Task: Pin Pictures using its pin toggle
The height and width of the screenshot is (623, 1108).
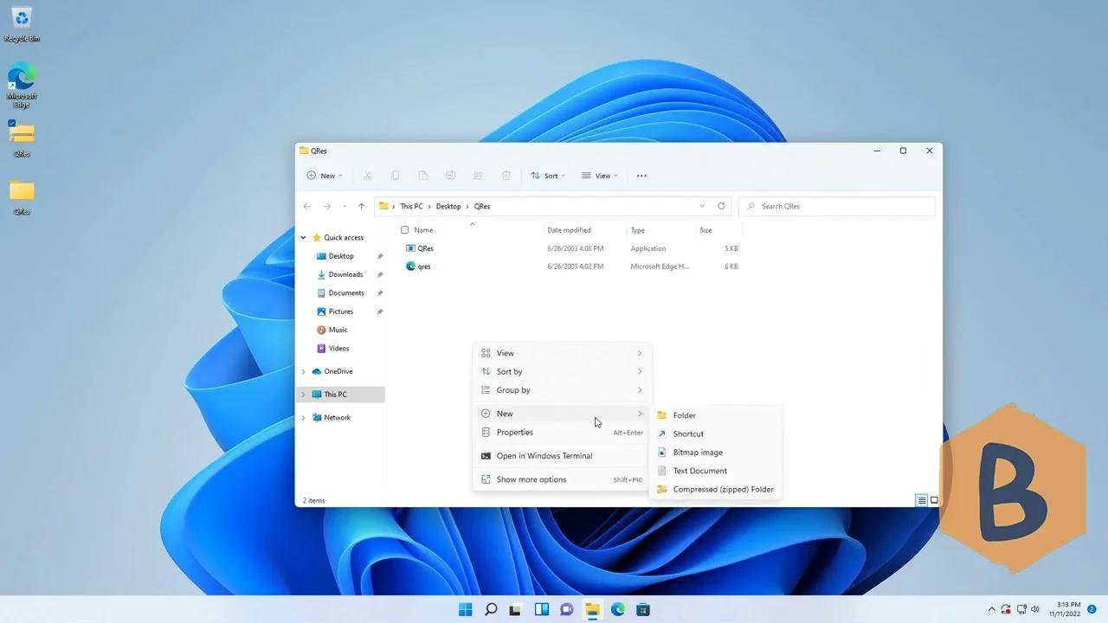Action: click(x=379, y=311)
